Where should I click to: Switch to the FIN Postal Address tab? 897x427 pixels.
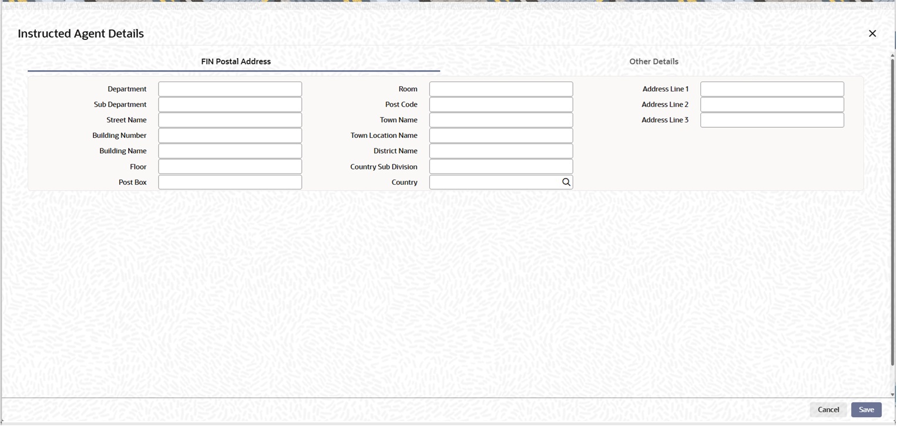click(236, 62)
